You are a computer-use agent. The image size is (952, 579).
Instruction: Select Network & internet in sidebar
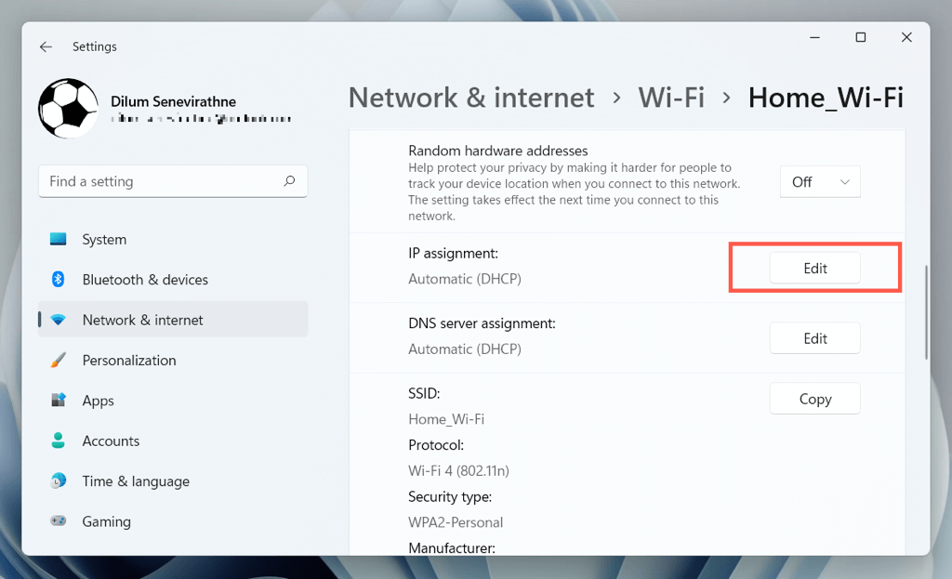(173, 319)
